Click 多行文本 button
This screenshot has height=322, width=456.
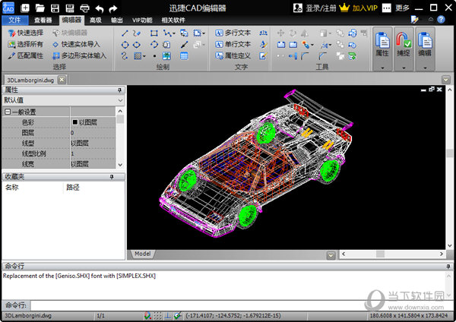pyautogui.click(x=233, y=33)
